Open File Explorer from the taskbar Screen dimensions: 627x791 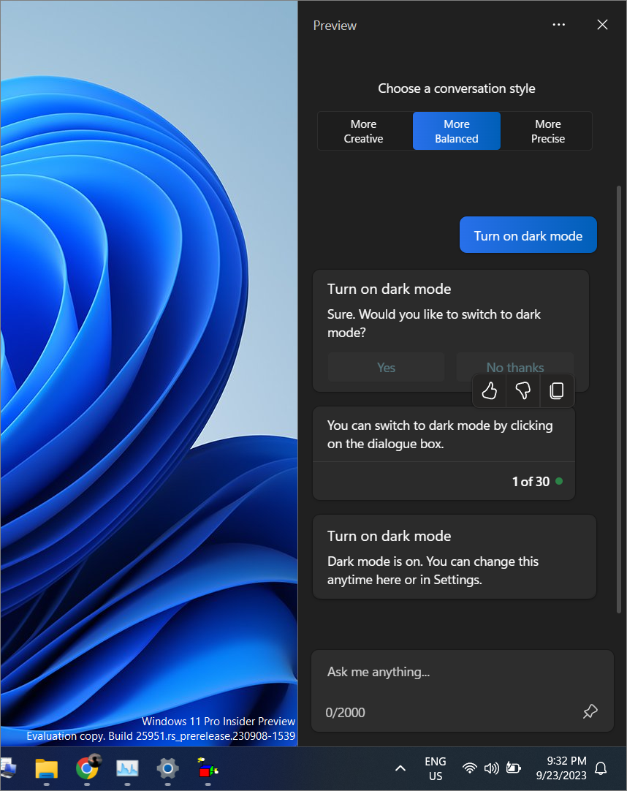[47, 770]
